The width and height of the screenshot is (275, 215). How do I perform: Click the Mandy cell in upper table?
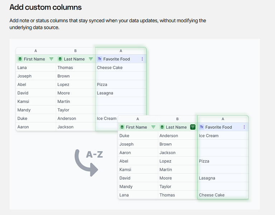tap(36, 110)
